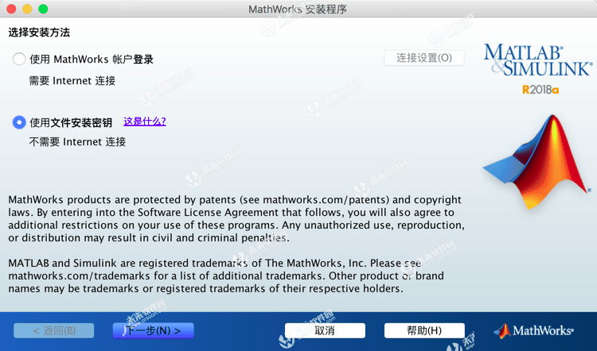Click the 不需要 Internet 连接 description text
This screenshot has width=597, height=351.
(x=77, y=142)
